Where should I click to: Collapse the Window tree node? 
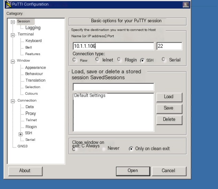13,61
